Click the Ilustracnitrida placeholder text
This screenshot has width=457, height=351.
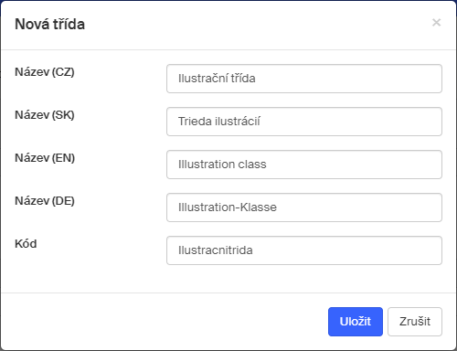coord(216,250)
